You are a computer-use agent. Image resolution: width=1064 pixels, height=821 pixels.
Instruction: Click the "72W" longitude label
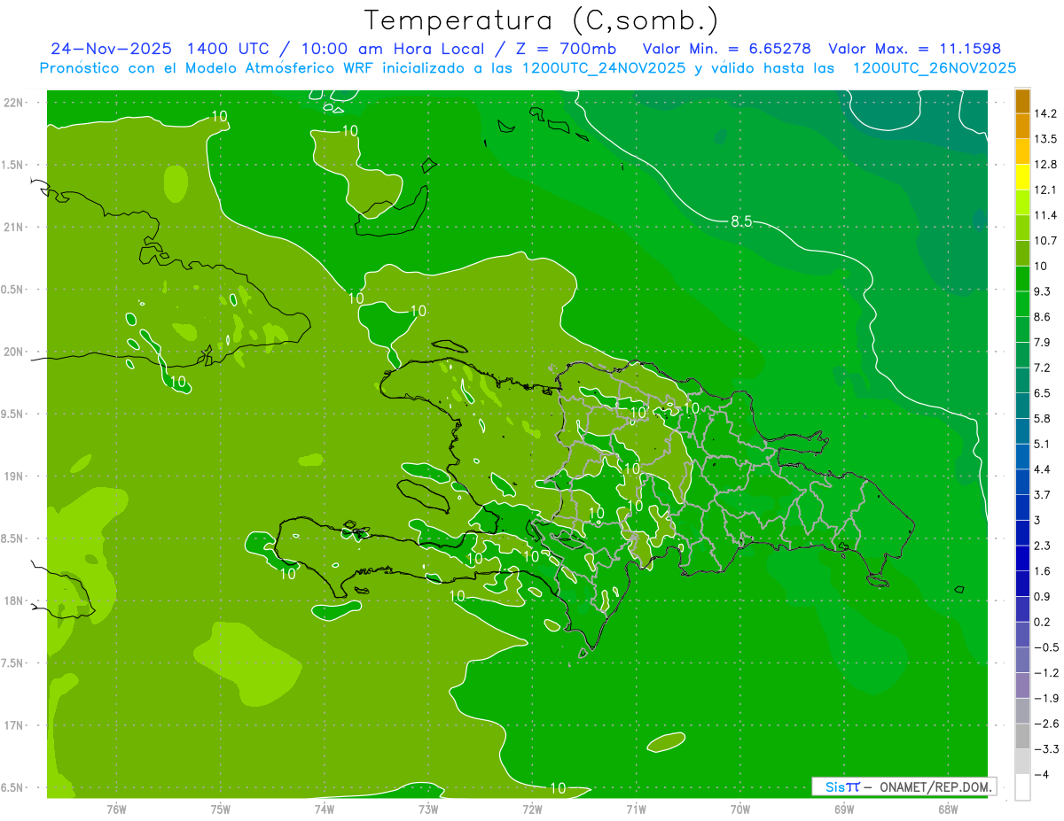point(532,809)
